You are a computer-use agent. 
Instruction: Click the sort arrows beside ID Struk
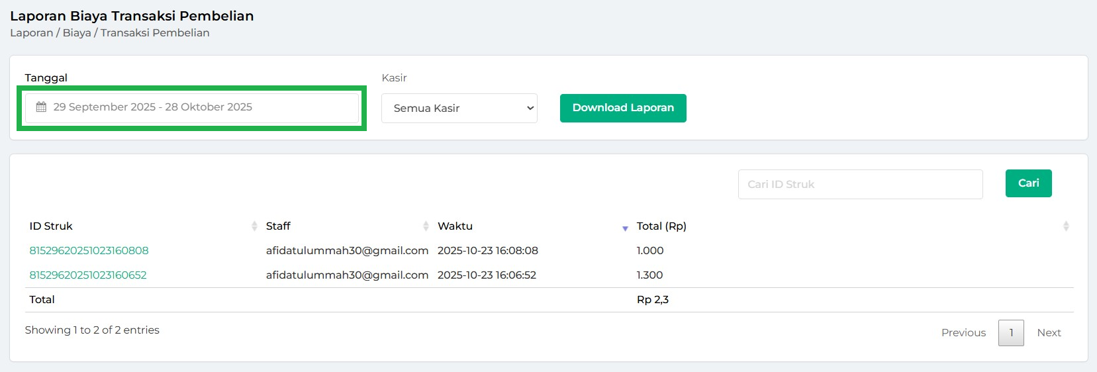pyautogui.click(x=254, y=226)
